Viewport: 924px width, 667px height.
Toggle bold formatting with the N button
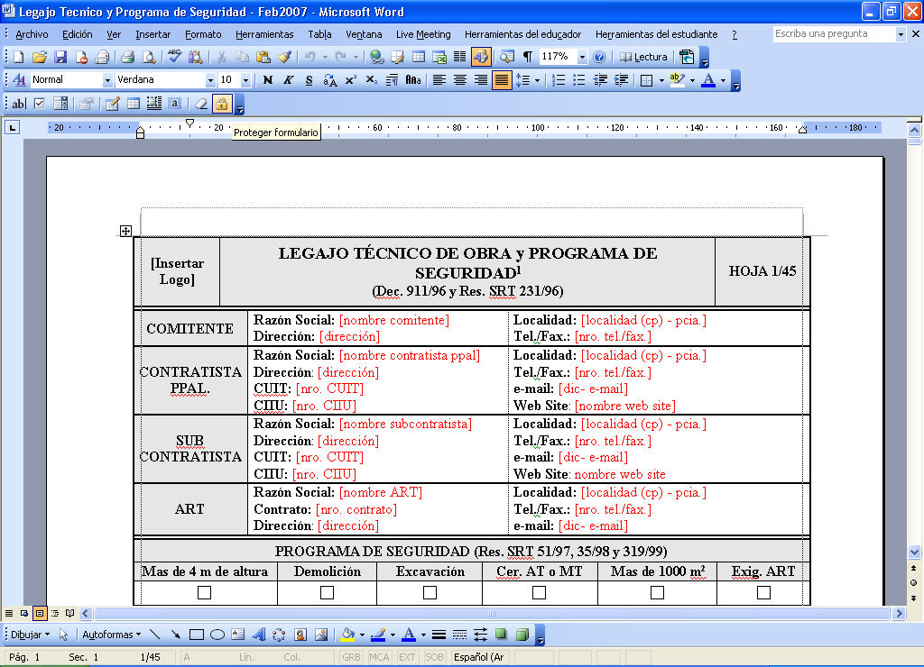click(x=267, y=80)
